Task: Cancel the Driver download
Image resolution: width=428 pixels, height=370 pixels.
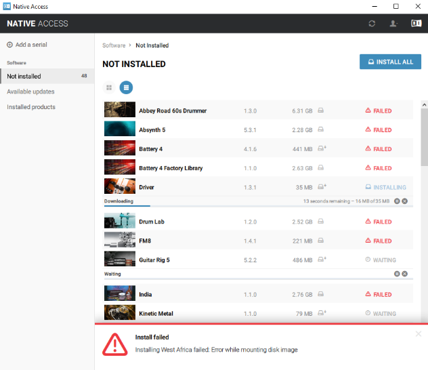Action: [405, 201]
